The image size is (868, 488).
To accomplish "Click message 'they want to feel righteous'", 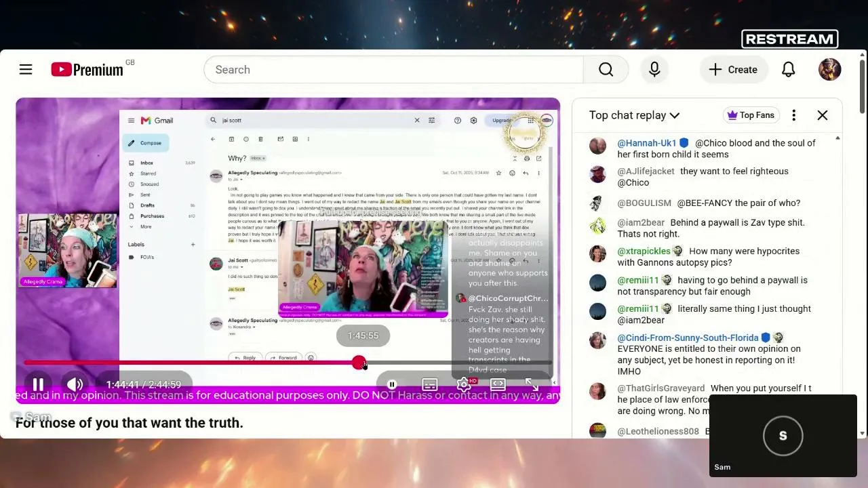I will (734, 171).
